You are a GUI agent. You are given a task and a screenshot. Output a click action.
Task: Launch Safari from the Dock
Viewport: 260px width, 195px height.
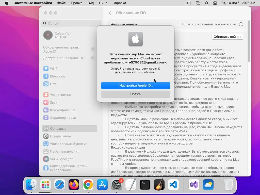[59, 185]
